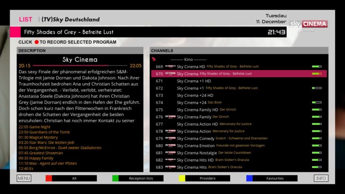The width and height of the screenshot is (345, 194).
Task: Click the program progress bar under Sky Cinema title
Action: pos(80,66)
